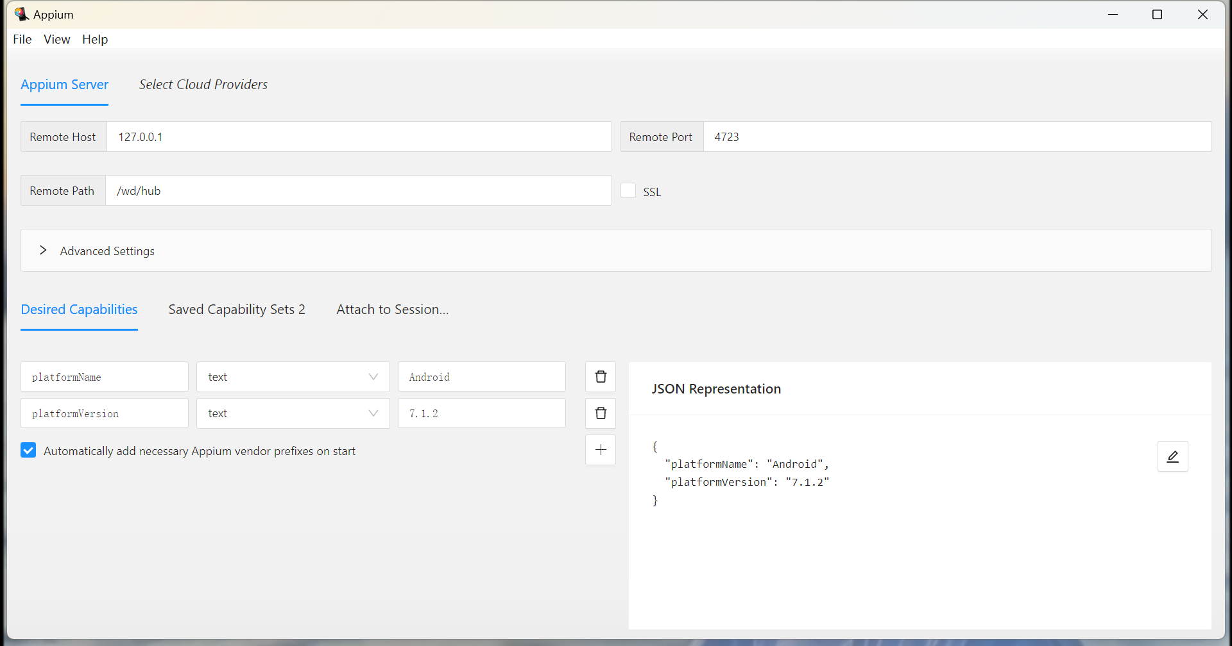Click the "platformVersion": "7.1.2" JSON line
Viewport: 1232px width, 646px height.
coord(747,482)
